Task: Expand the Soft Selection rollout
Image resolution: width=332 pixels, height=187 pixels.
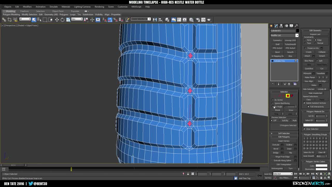Action: [x=284, y=133]
